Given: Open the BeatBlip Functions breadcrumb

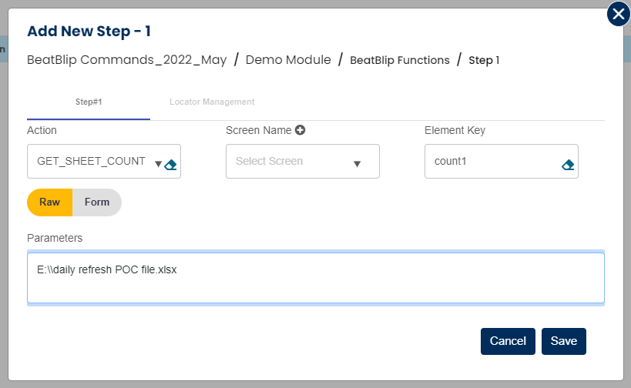Looking at the screenshot, I should coord(400,60).
